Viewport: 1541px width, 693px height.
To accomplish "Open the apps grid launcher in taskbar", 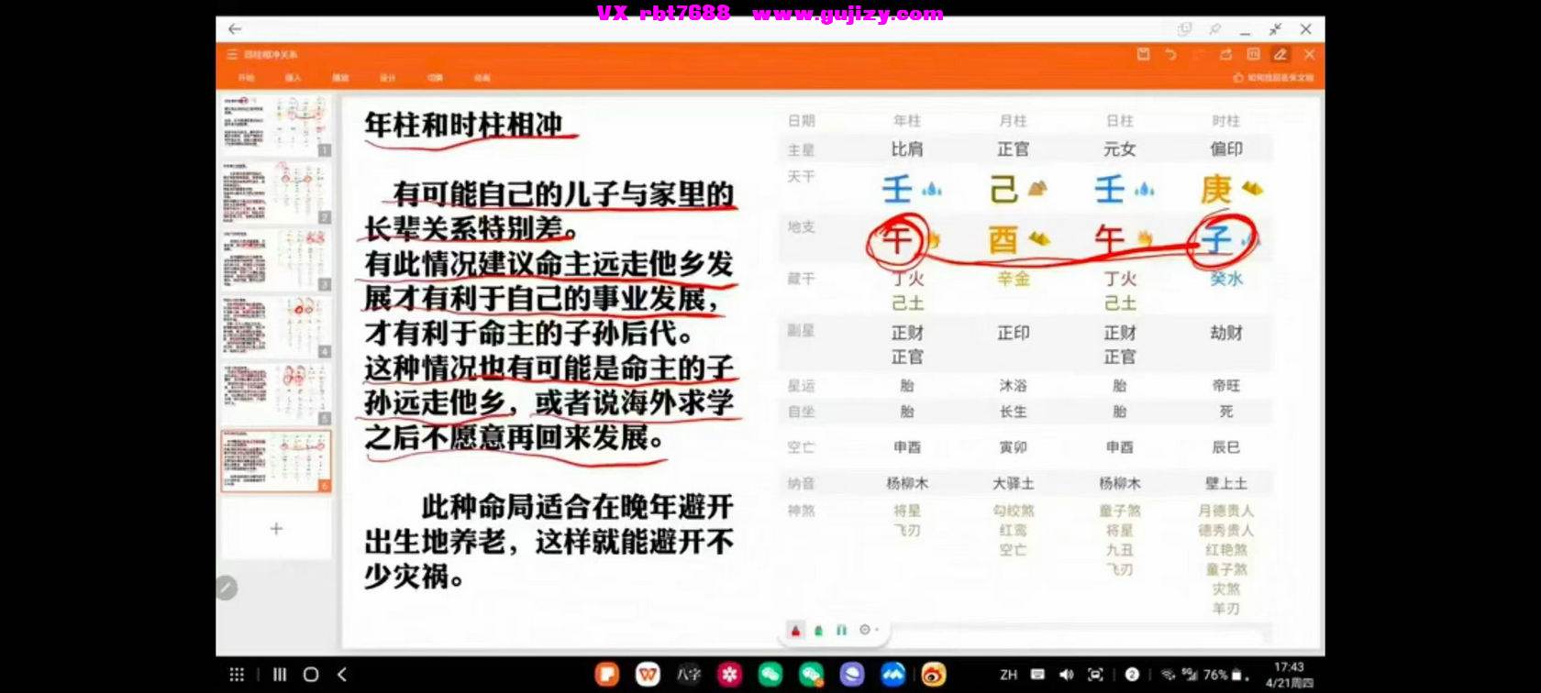I will pos(237,675).
